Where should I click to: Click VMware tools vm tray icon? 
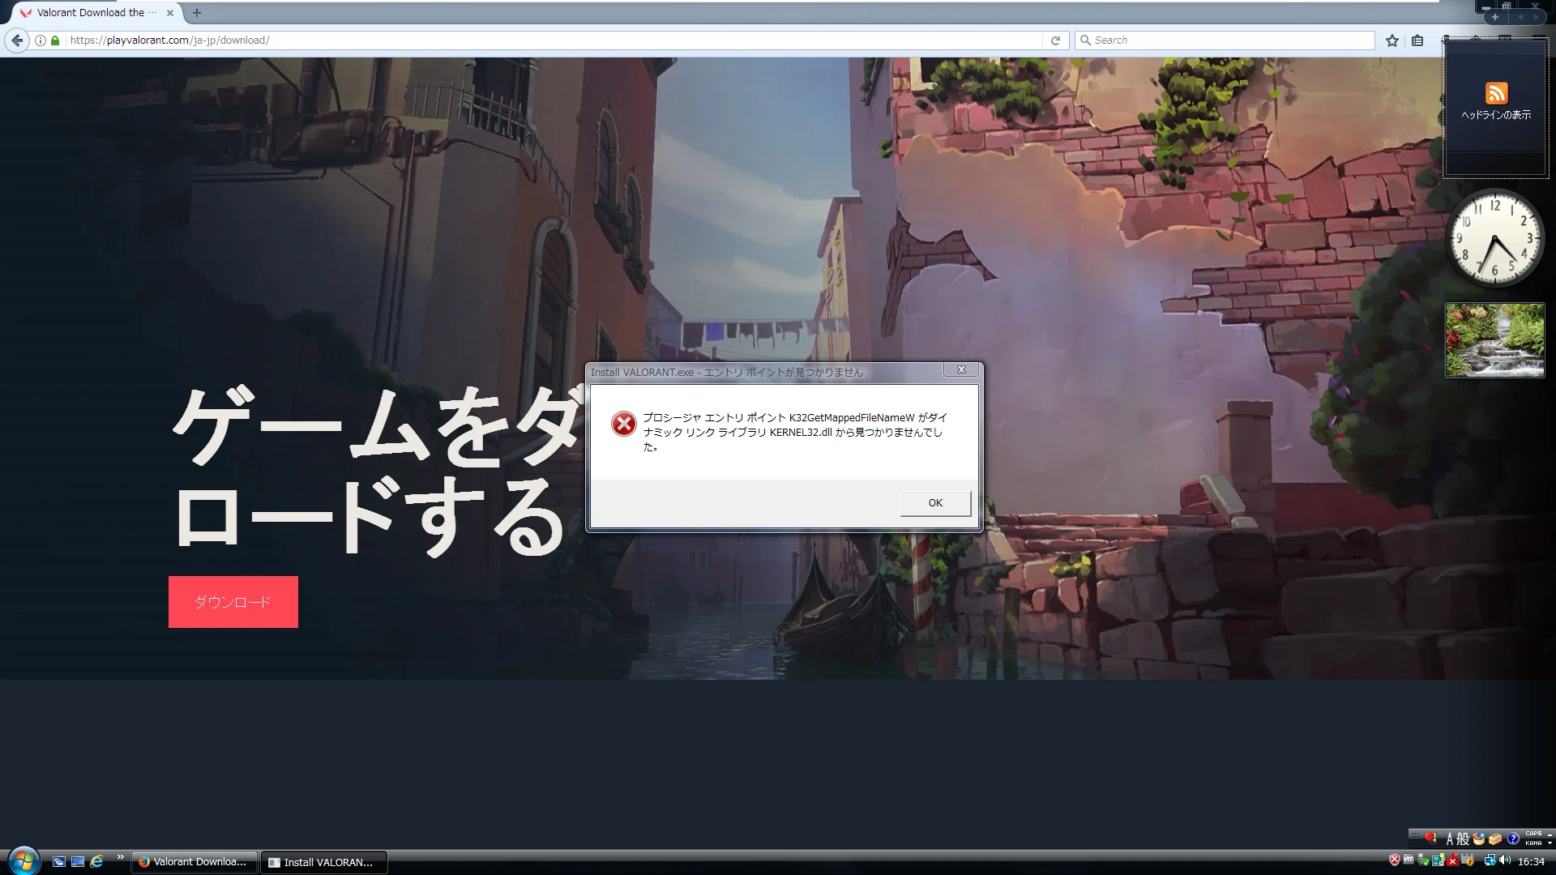(x=1409, y=859)
